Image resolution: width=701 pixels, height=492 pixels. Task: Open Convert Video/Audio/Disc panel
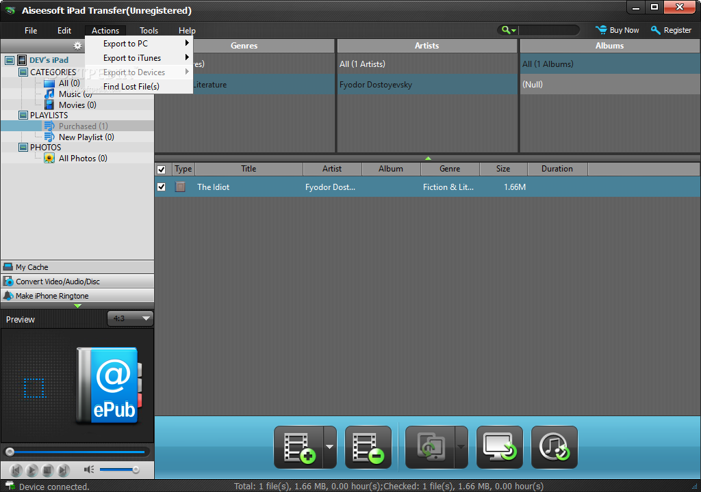[x=77, y=282]
